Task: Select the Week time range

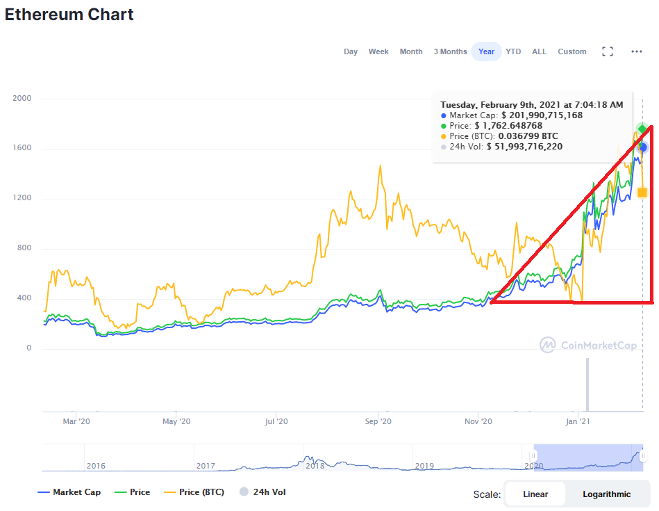Action: (x=378, y=51)
